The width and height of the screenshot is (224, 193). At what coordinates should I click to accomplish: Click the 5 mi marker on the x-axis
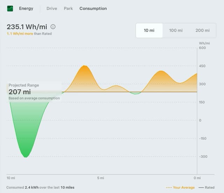tap(100, 178)
